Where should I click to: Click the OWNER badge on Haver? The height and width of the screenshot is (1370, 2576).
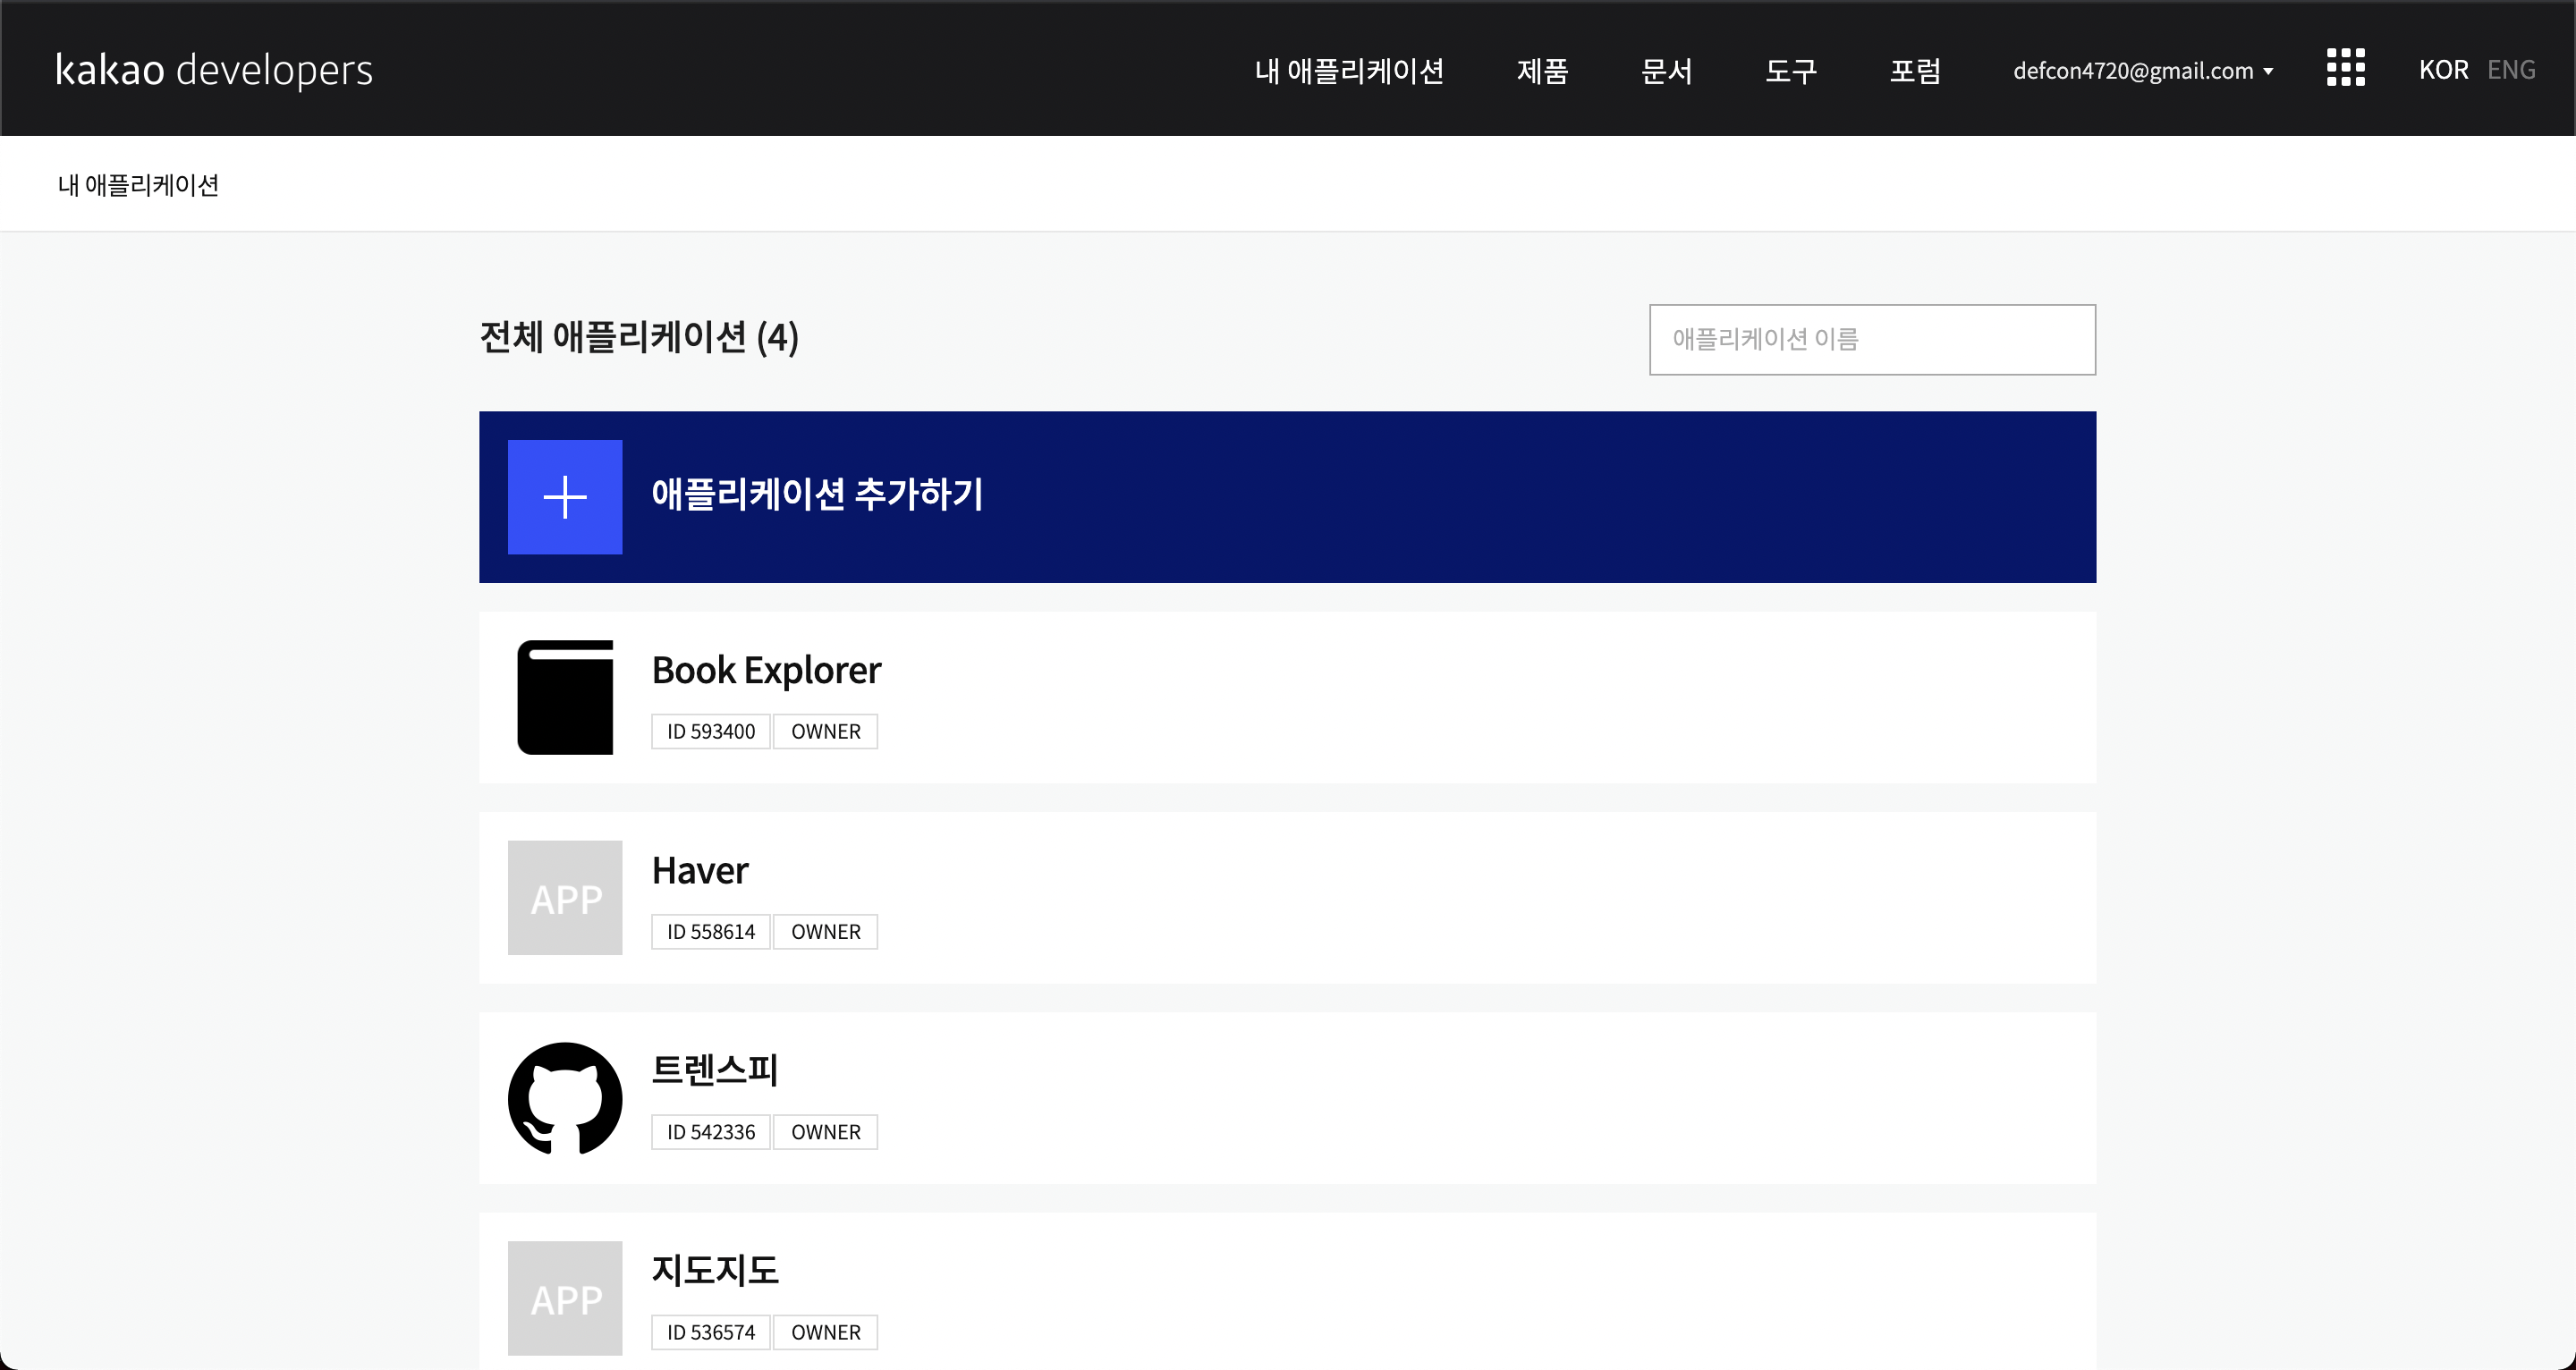pos(825,931)
